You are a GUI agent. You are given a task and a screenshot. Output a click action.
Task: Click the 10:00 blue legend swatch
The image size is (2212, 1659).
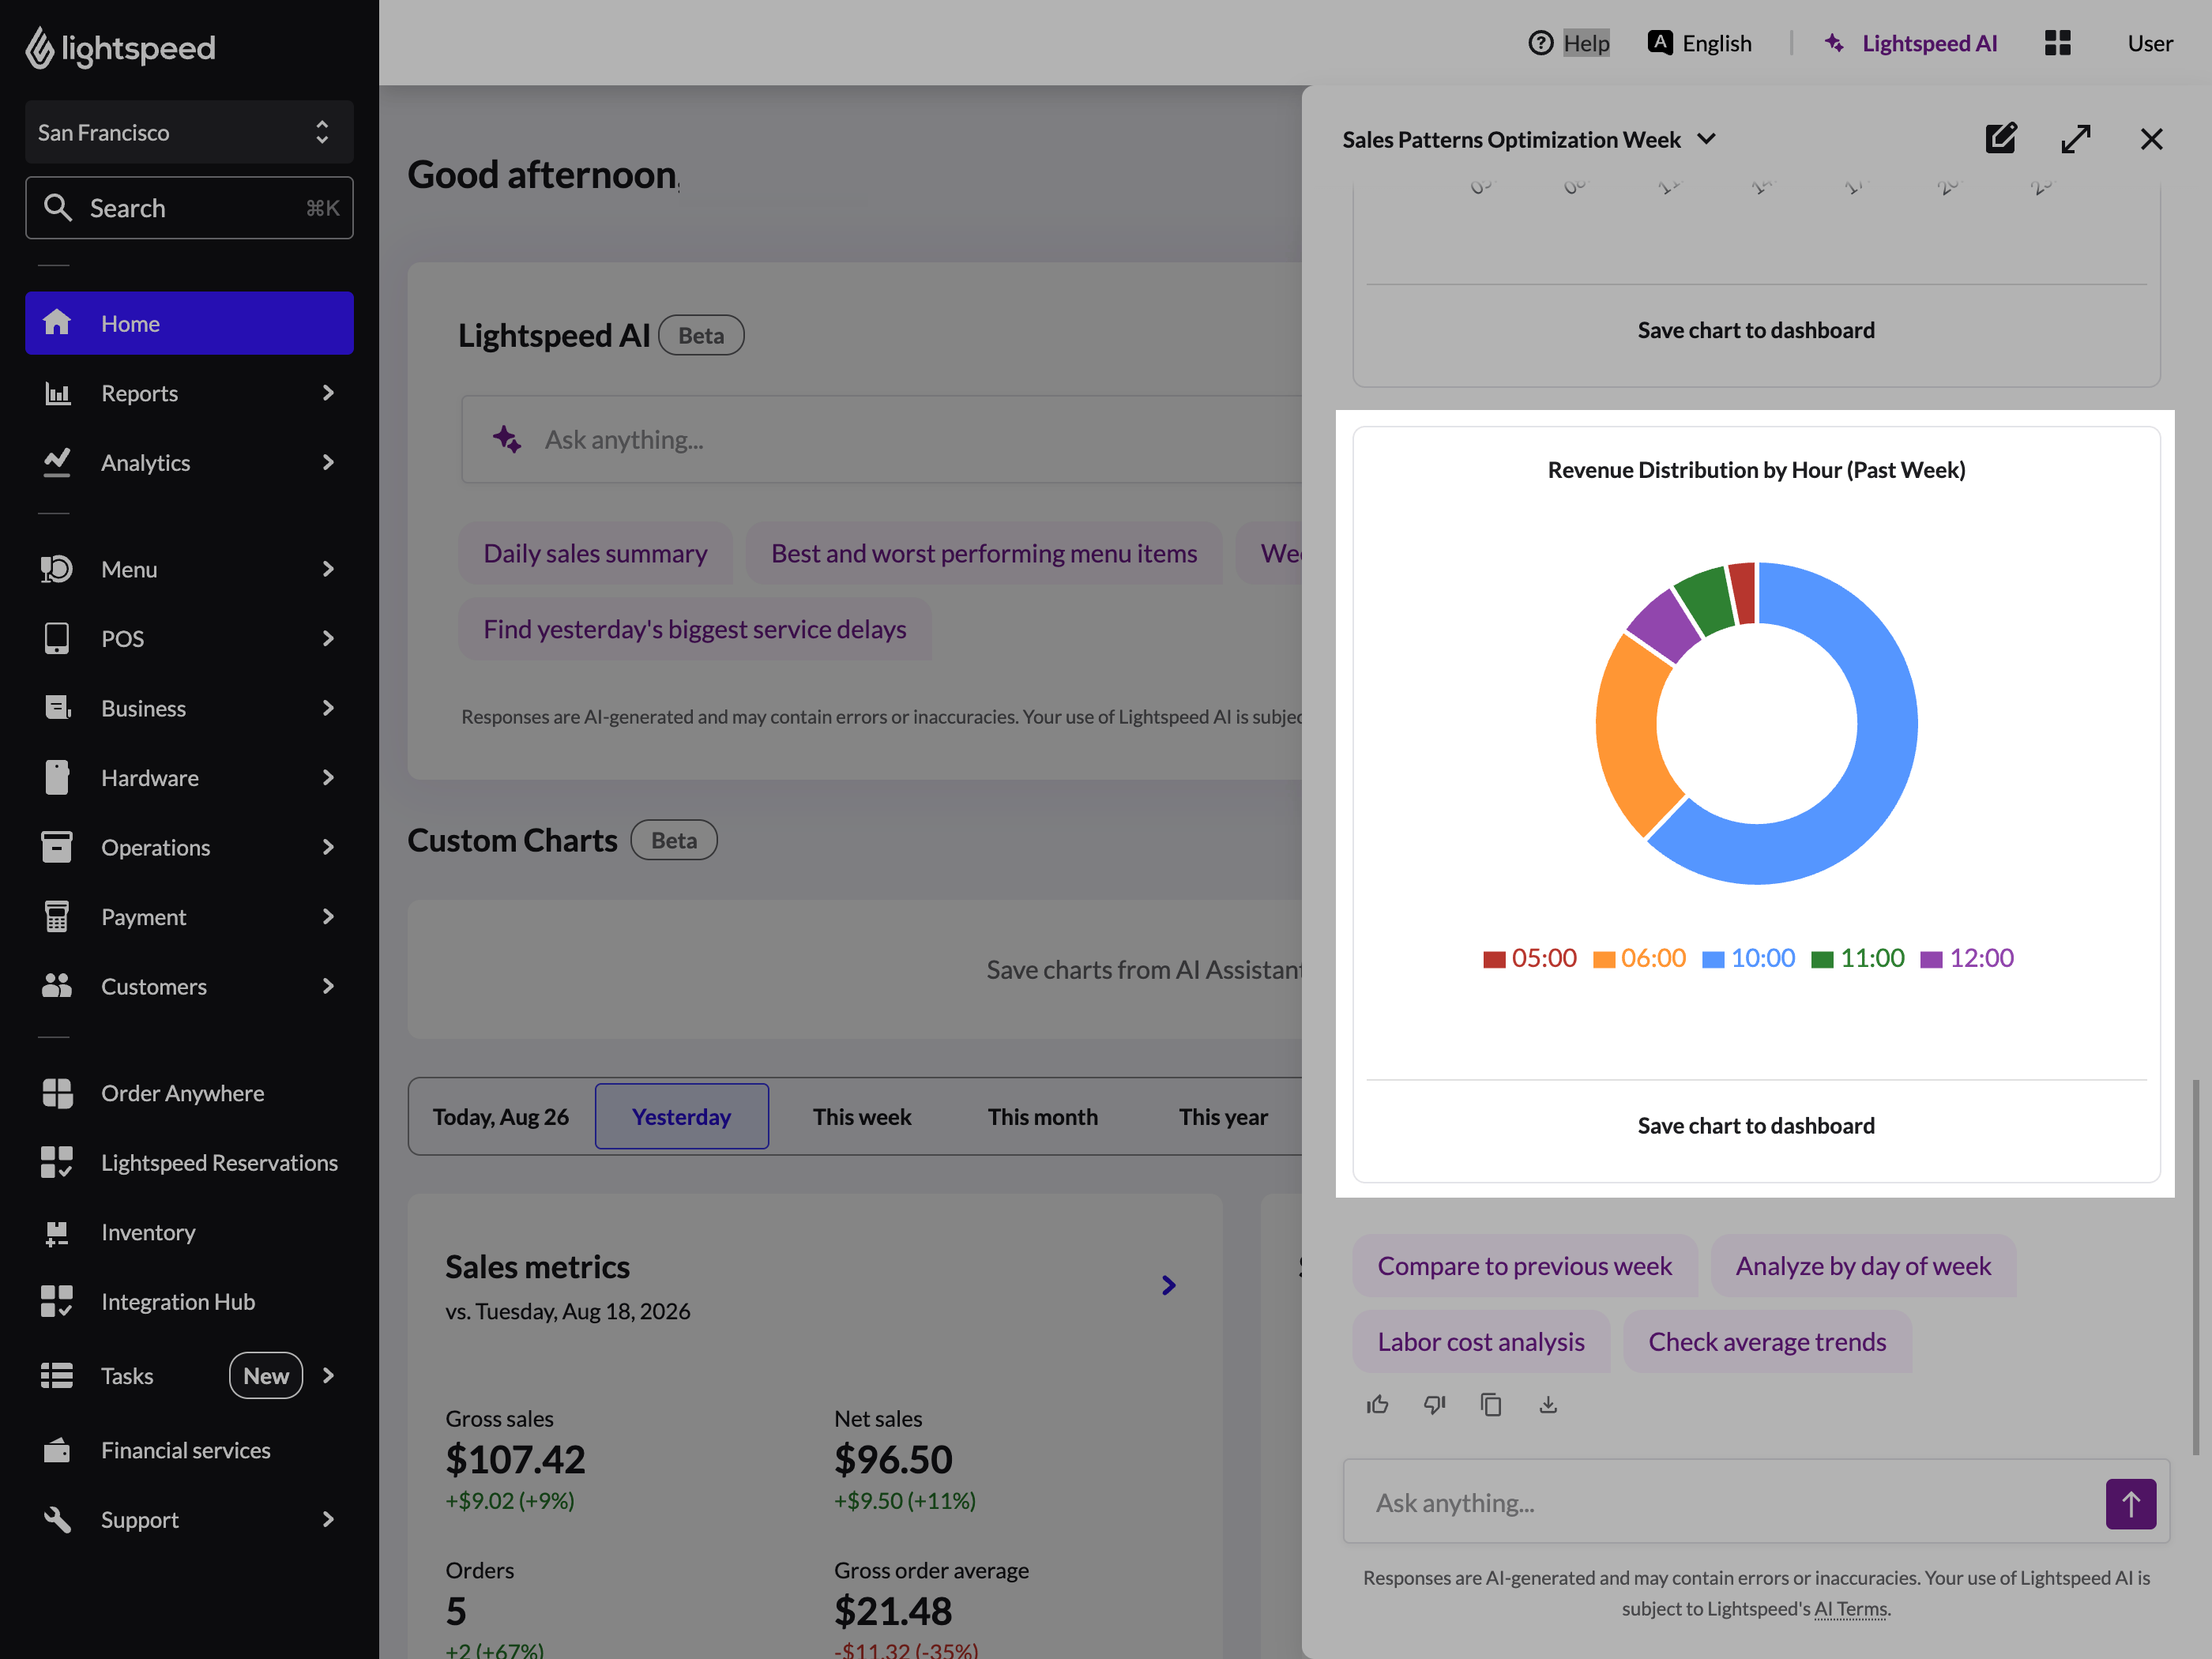[1713, 960]
